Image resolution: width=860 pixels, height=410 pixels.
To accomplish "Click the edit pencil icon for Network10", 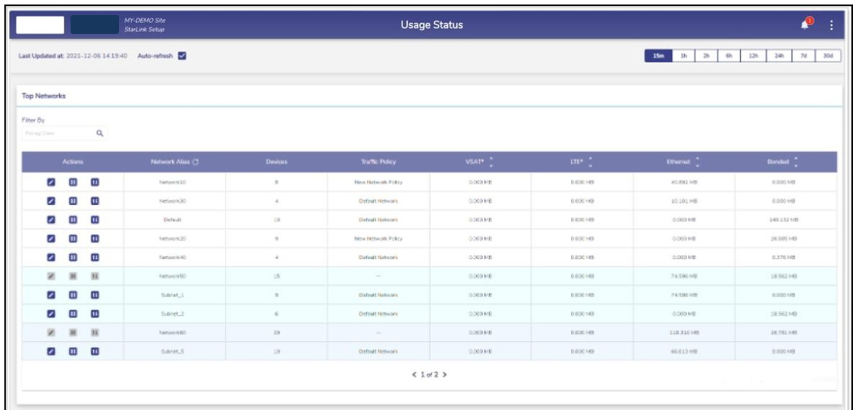I will (52, 182).
